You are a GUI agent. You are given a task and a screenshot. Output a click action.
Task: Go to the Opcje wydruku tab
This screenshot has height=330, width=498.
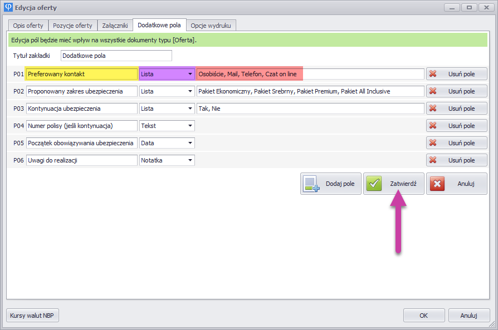tap(211, 26)
